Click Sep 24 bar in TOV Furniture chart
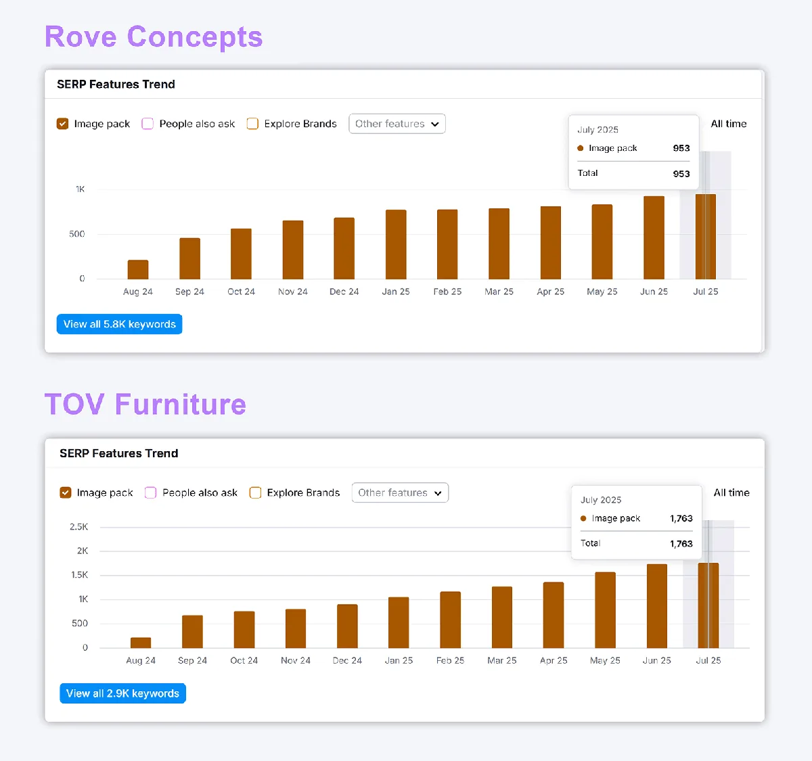Image resolution: width=812 pixels, height=761 pixels. pos(192,632)
